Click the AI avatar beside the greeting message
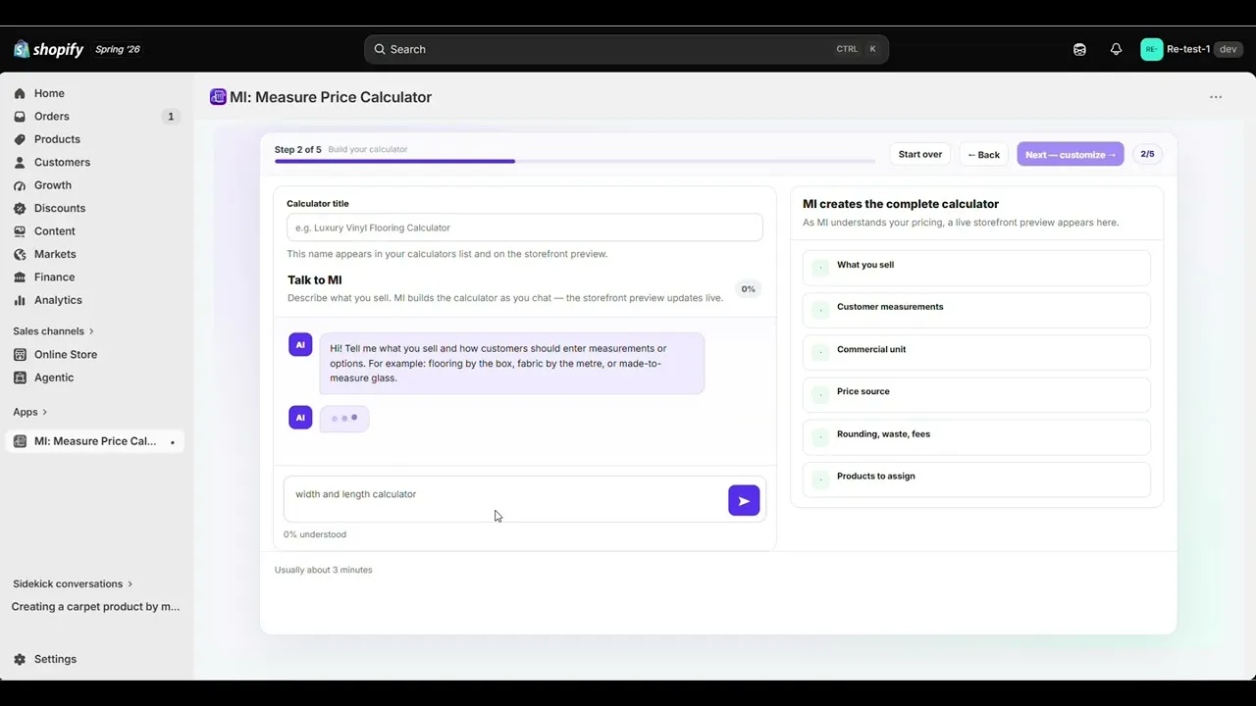 pyautogui.click(x=300, y=345)
